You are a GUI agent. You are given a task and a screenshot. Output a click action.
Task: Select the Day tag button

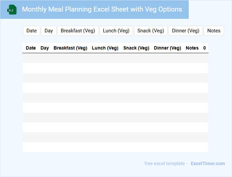click(49, 31)
